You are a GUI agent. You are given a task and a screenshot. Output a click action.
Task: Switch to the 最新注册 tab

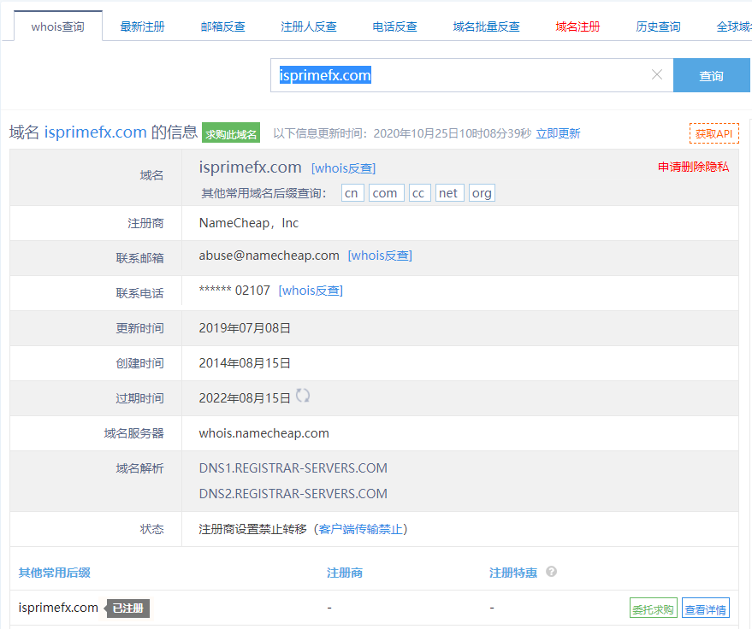point(143,26)
